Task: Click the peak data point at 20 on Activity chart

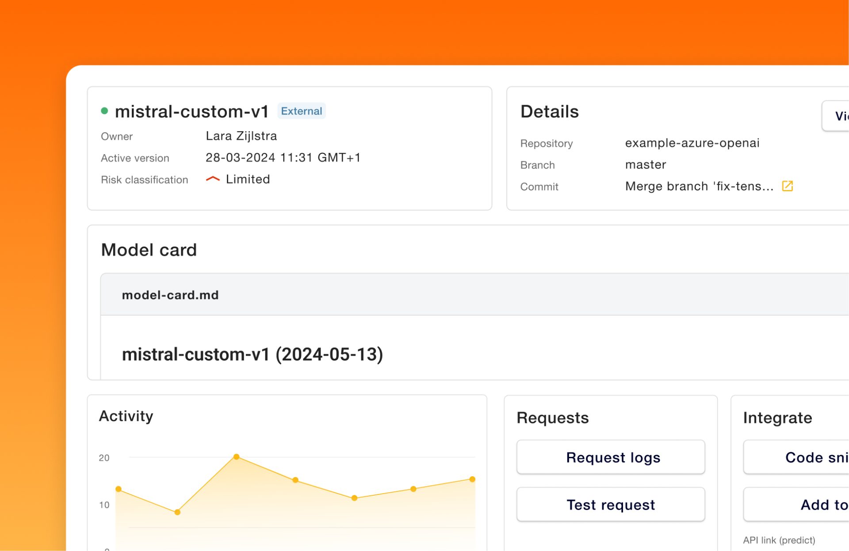Action: (x=237, y=457)
